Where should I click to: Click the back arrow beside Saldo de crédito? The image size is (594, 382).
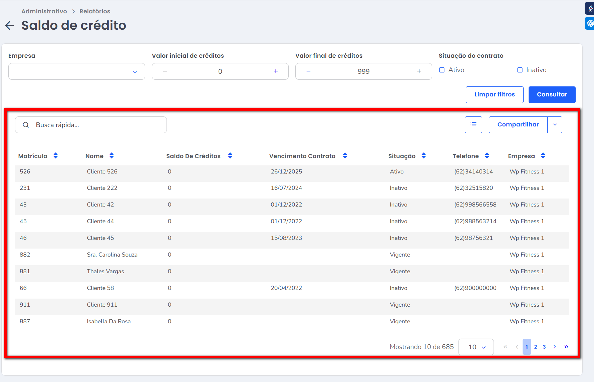coord(10,26)
